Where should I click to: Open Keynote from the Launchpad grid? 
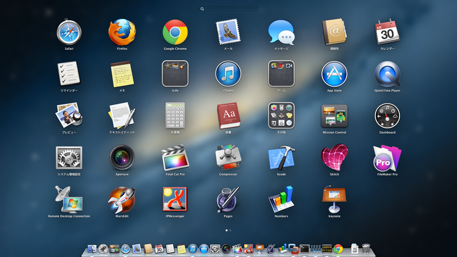click(334, 199)
